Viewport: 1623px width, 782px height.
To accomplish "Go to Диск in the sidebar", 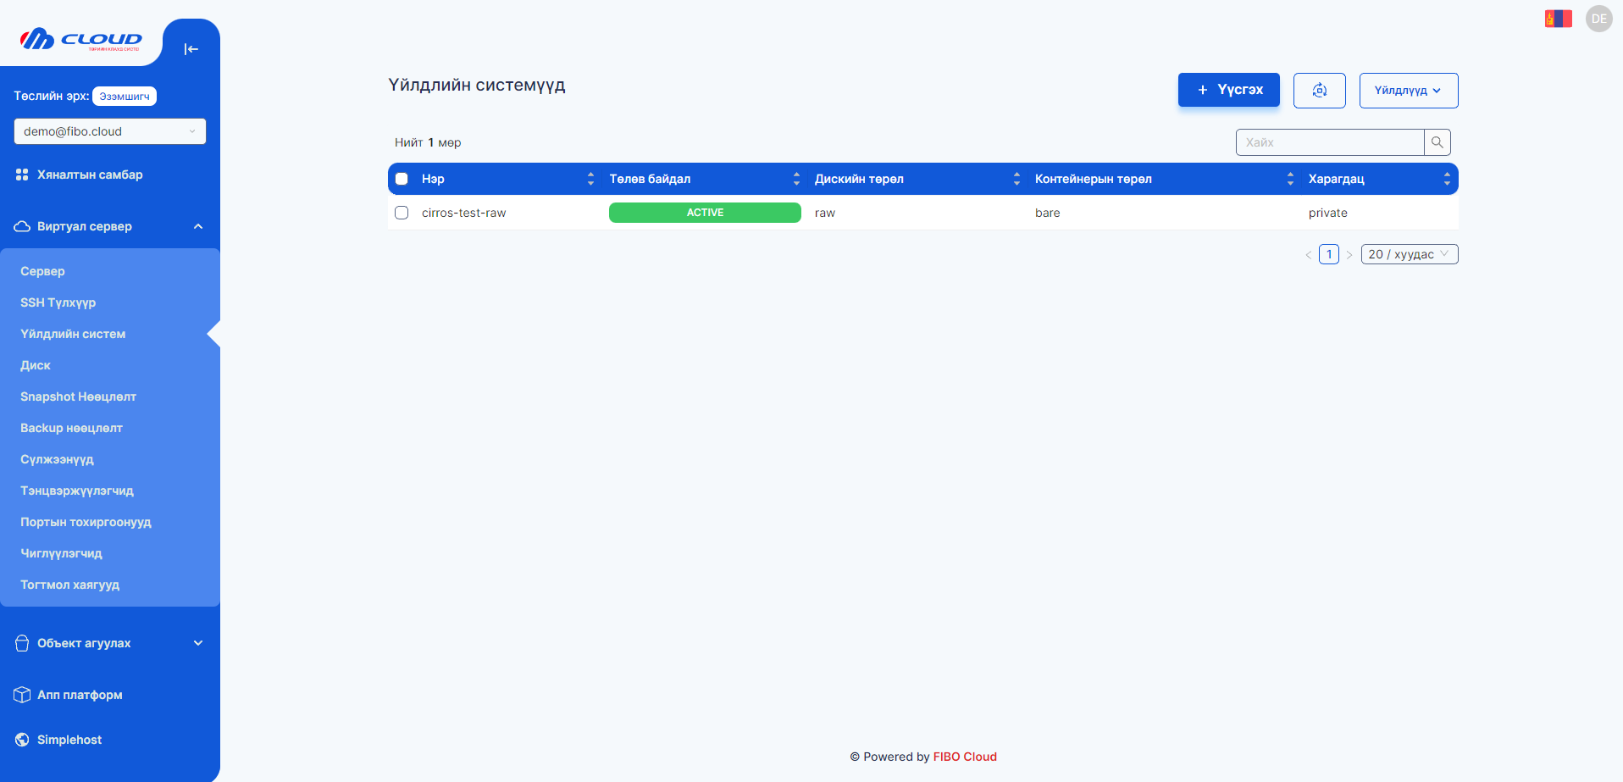I will click(36, 365).
